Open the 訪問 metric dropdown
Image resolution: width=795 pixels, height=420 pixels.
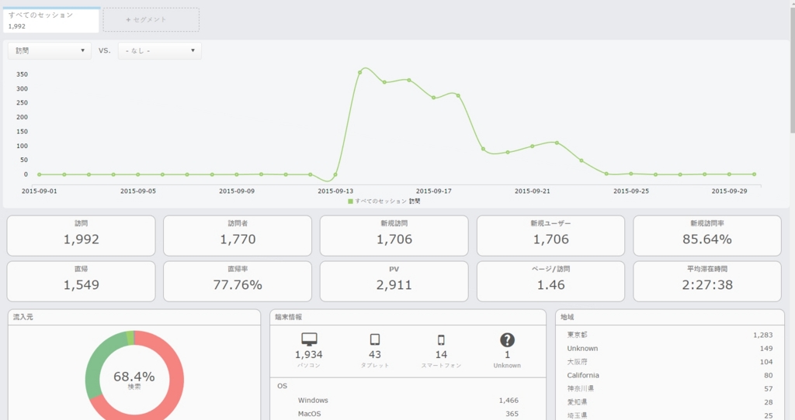coord(50,50)
